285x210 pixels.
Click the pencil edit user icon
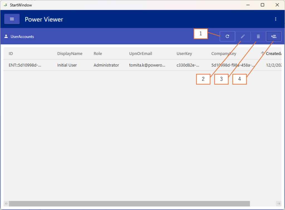point(243,36)
